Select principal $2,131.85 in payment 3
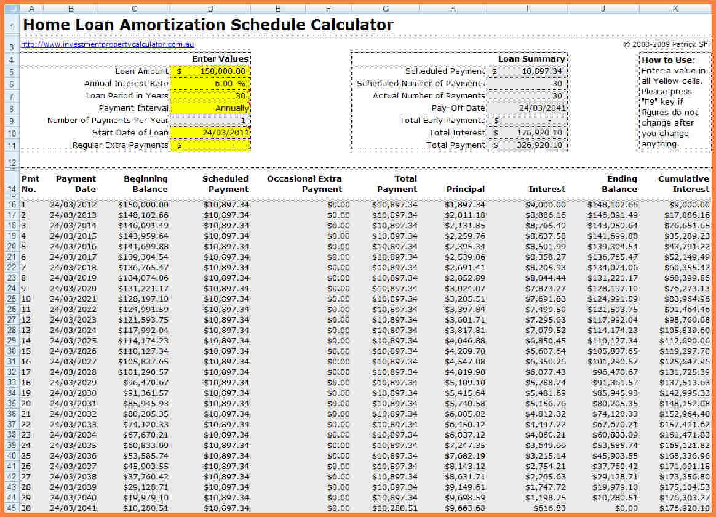 [465, 226]
